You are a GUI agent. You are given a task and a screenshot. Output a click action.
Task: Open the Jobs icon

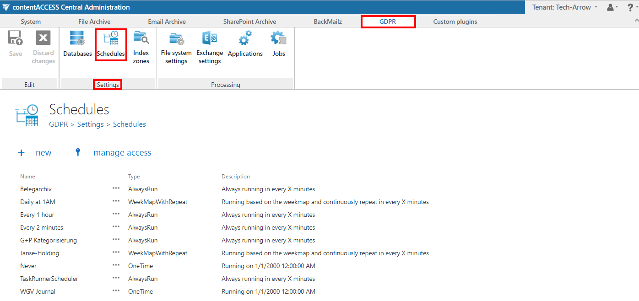[x=278, y=44]
